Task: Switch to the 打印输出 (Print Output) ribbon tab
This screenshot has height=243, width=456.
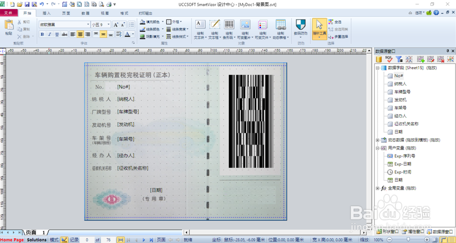Action: 145,13
